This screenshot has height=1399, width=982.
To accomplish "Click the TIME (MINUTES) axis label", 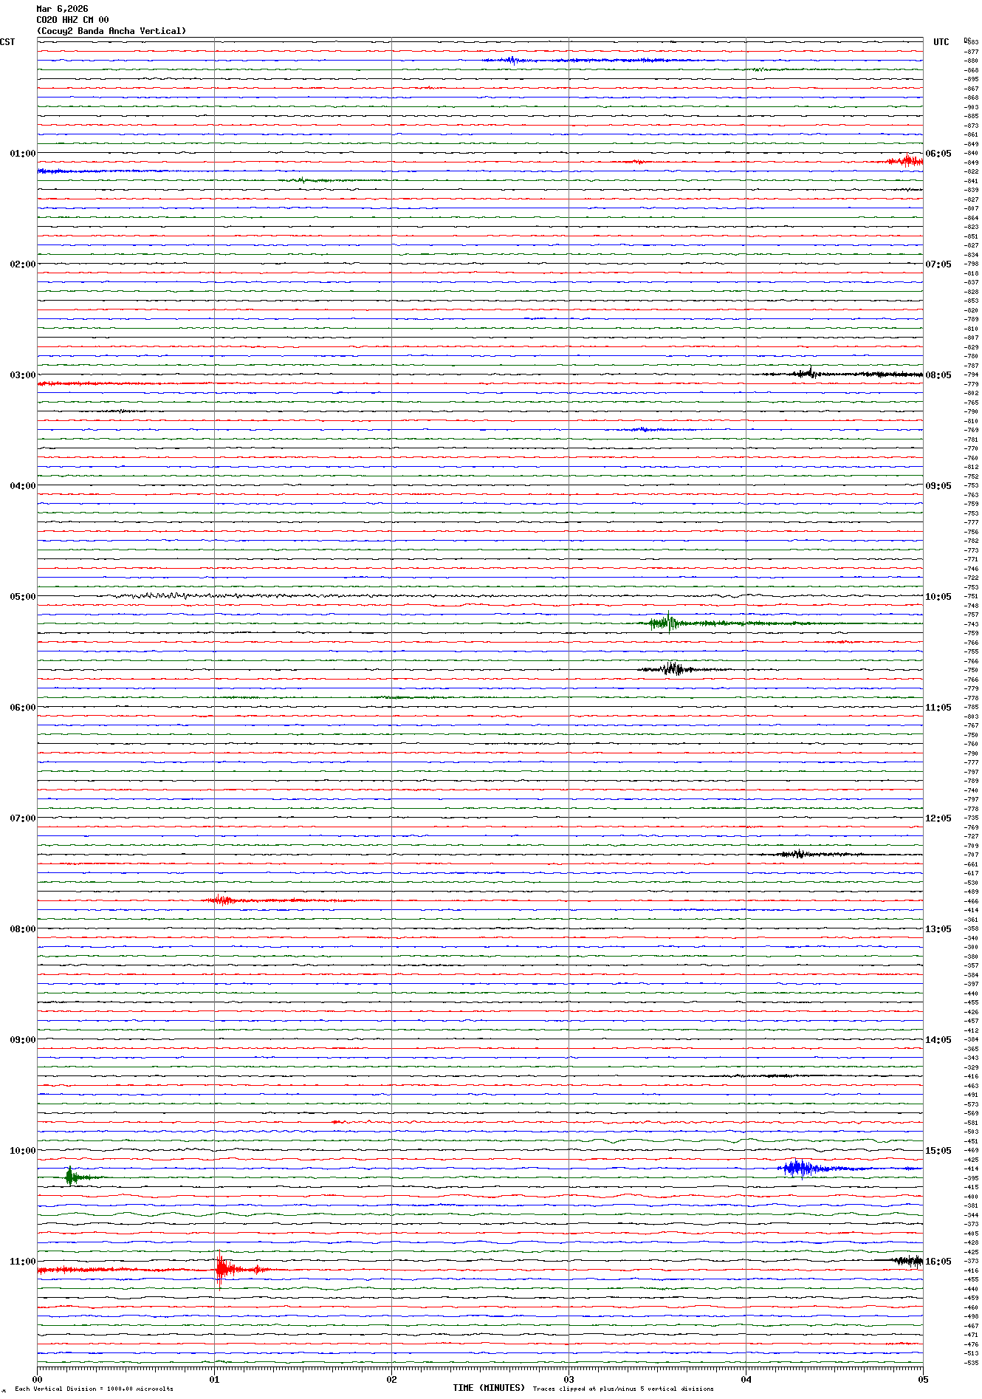I will click(489, 1387).
